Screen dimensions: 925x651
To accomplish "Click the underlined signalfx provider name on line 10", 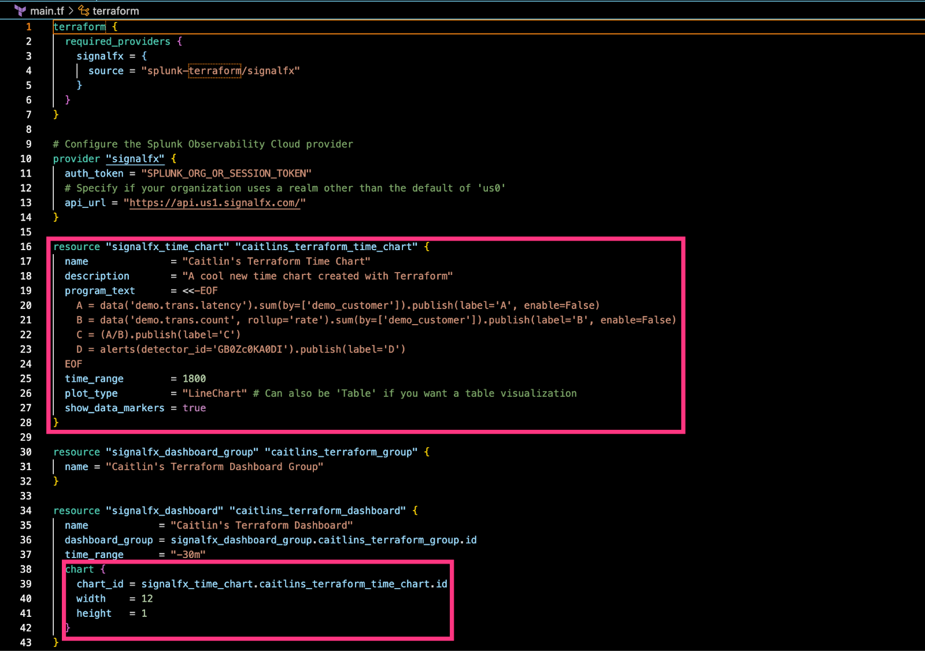I will [x=135, y=159].
